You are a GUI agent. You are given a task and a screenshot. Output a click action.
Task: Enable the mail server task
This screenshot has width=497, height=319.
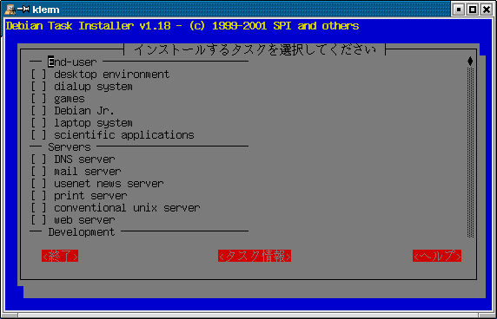point(39,172)
